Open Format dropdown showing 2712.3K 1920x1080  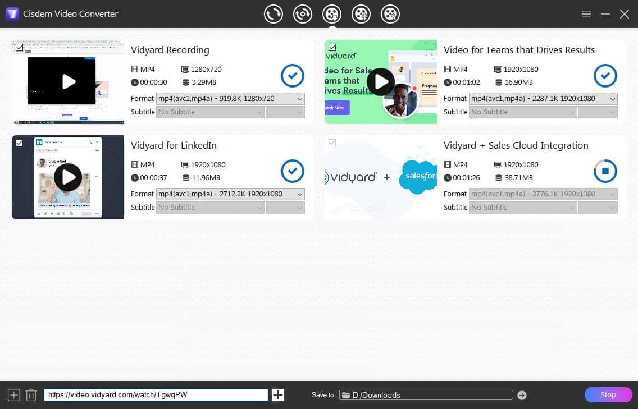click(230, 194)
